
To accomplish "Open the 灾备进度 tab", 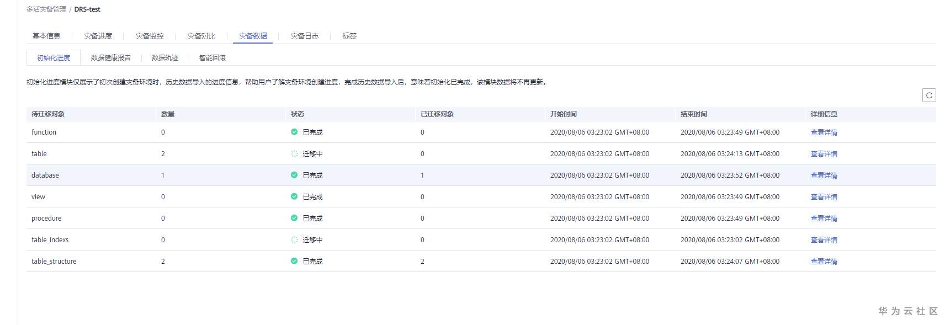I will tap(98, 36).
